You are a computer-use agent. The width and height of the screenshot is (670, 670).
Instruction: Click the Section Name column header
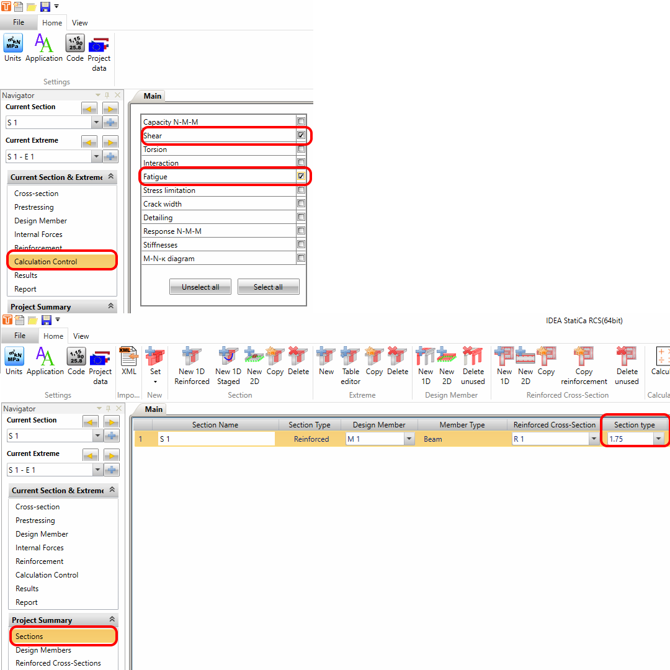click(x=215, y=425)
